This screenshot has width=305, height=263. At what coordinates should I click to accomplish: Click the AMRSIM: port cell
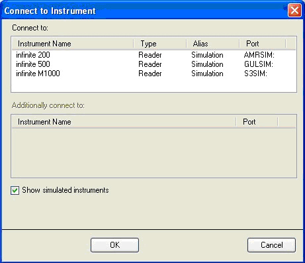(259, 55)
